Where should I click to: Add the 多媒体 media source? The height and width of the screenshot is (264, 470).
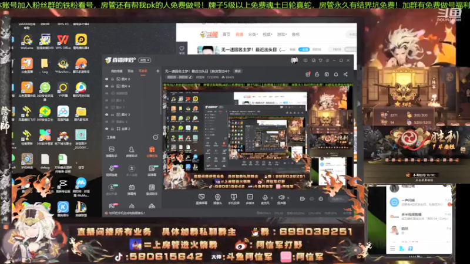[250, 199]
